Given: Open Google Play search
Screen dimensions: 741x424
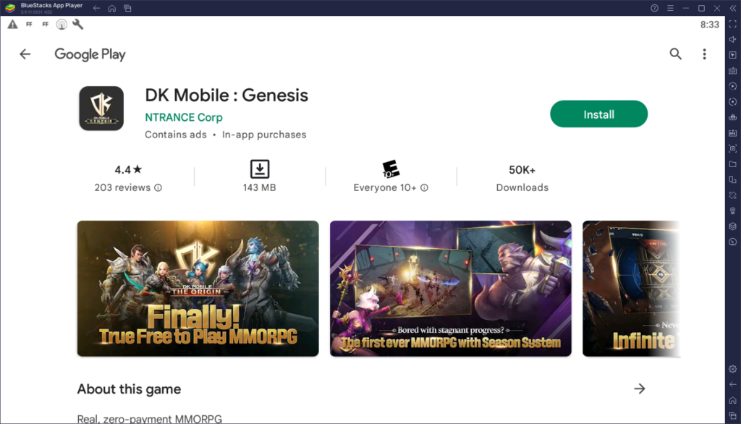Looking at the screenshot, I should point(675,54).
